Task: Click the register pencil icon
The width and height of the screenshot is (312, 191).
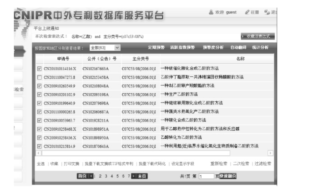Action: coord(247,12)
